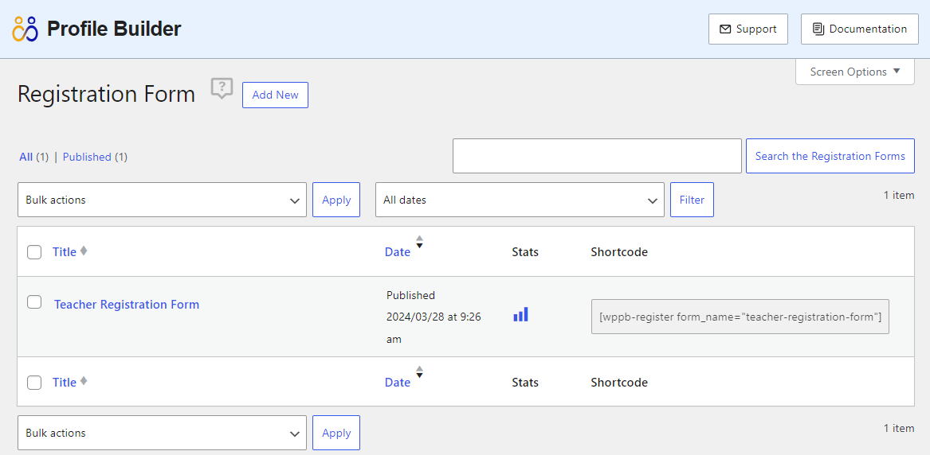The height and width of the screenshot is (455, 930).
Task: Open Support button in header
Action: [x=748, y=29]
